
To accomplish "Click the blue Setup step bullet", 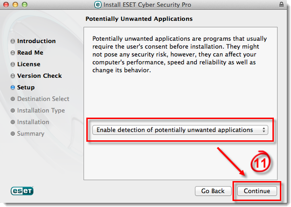I will coord(13,88).
